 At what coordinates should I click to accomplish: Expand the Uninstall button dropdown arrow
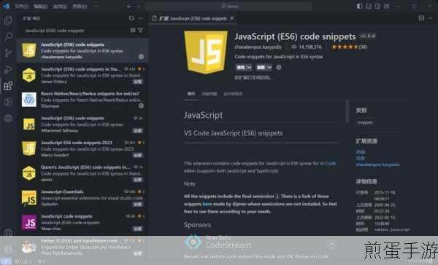[x=269, y=68]
